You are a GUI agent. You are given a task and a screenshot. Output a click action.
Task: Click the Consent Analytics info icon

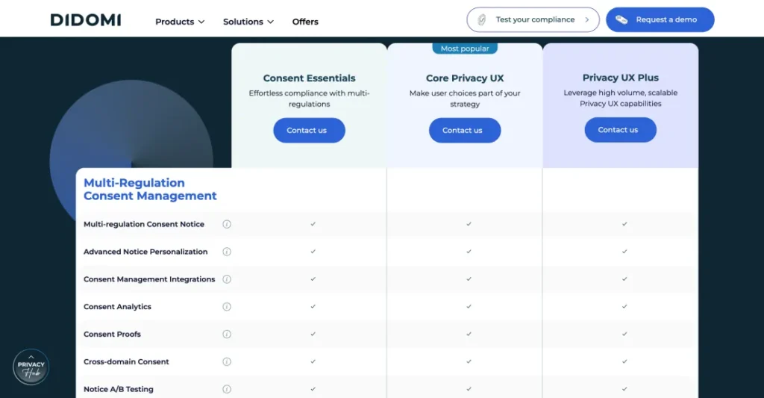tap(227, 307)
